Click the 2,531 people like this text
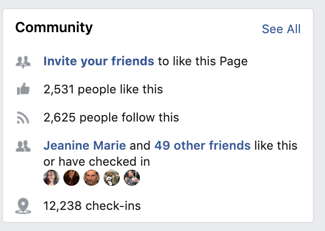 point(103,89)
